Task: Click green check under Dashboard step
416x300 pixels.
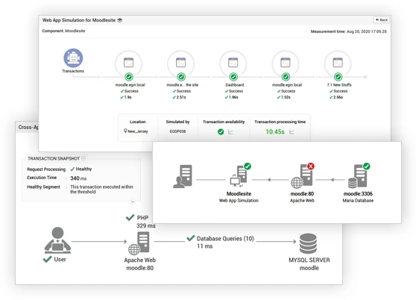Action: pyautogui.click(x=233, y=77)
